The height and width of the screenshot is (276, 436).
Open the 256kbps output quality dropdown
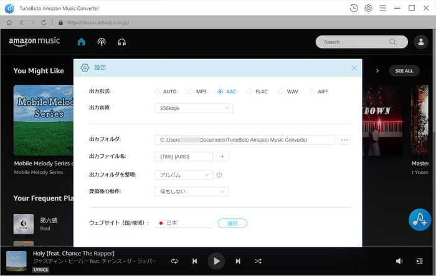click(x=194, y=108)
